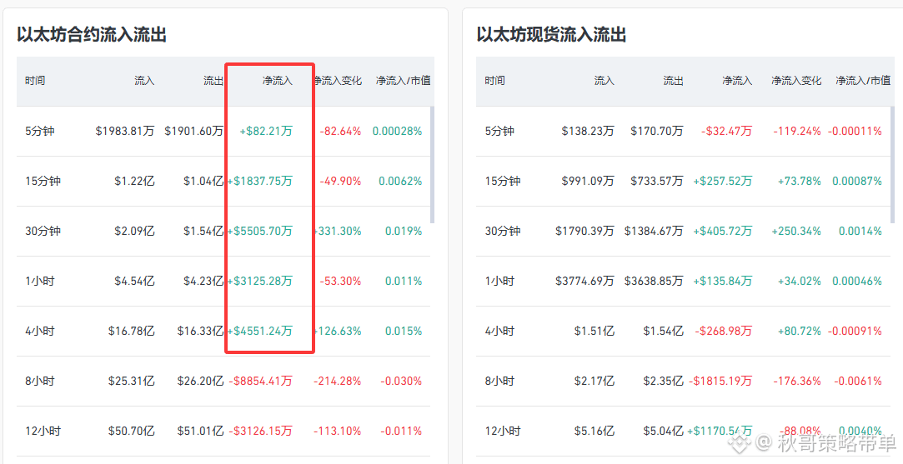Viewport: 903px width, 464px height.
Task: Click the ratio value -0.030%
Action: point(401,381)
